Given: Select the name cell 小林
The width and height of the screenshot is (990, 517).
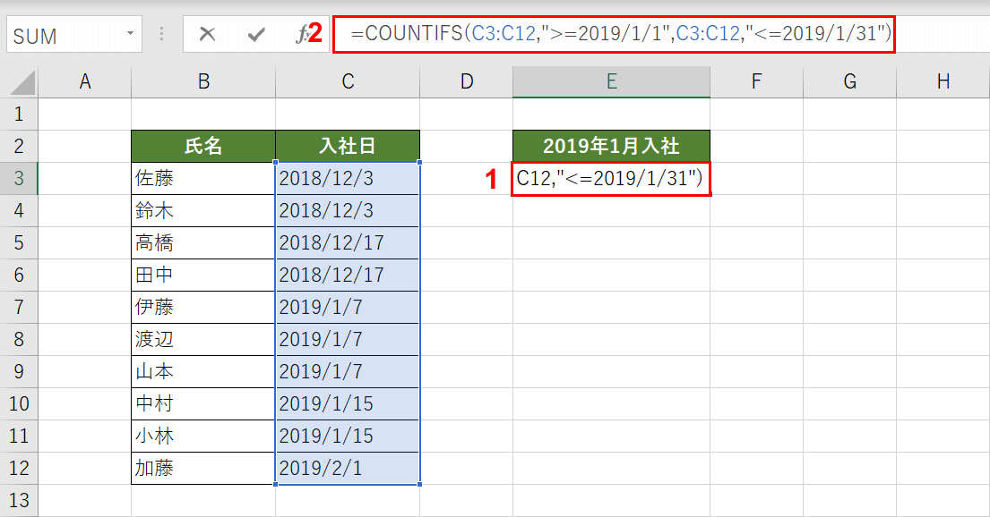Looking at the screenshot, I should [203, 436].
